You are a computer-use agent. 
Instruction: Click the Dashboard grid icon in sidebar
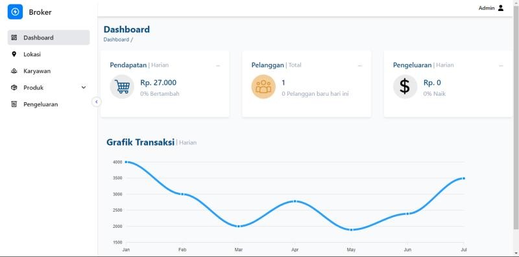[x=14, y=38]
